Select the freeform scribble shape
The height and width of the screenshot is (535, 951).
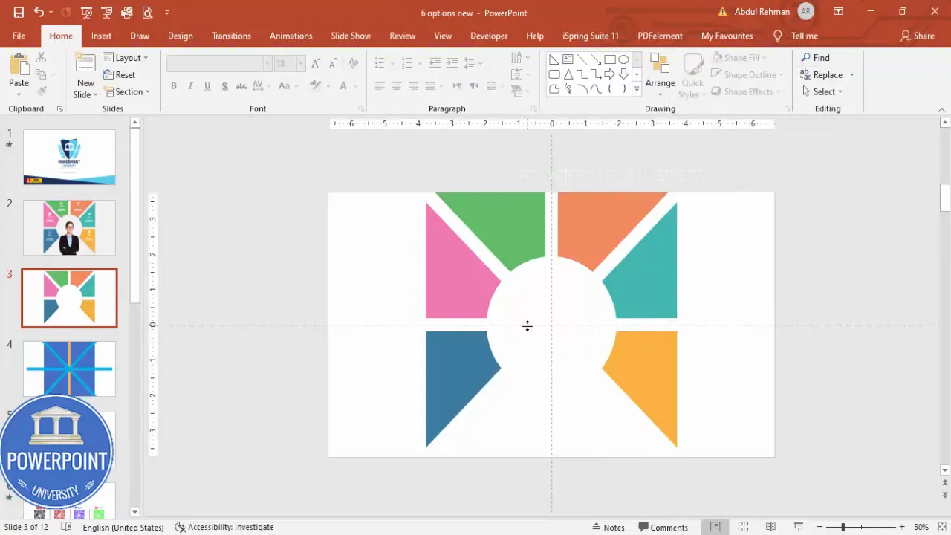(568, 89)
